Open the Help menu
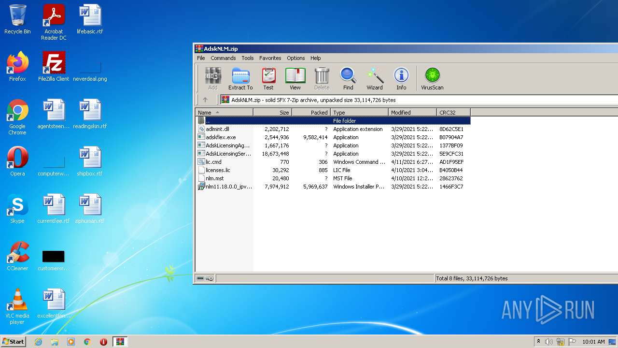The width and height of the screenshot is (618, 348). [x=315, y=58]
